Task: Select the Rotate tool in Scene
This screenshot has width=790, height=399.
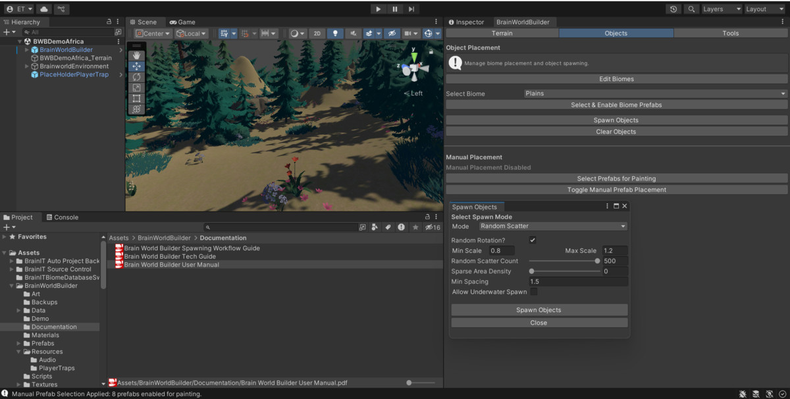Action: pyautogui.click(x=136, y=77)
